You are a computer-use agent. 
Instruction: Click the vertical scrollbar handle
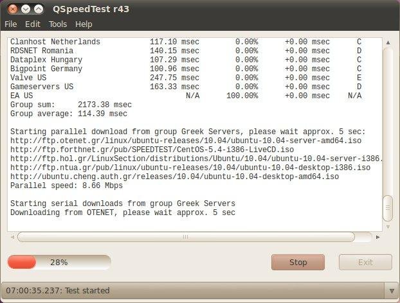click(x=388, y=208)
